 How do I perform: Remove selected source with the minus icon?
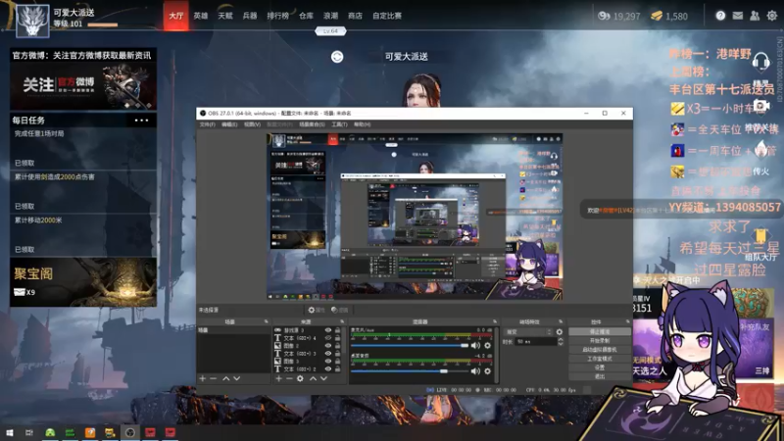(x=289, y=378)
